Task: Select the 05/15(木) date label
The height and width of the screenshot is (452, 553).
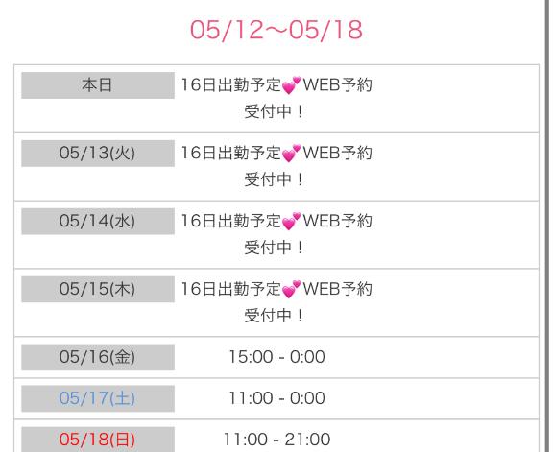Action: [x=98, y=289]
